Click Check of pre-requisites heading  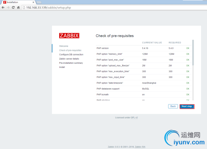pyautogui.click(x=115, y=36)
